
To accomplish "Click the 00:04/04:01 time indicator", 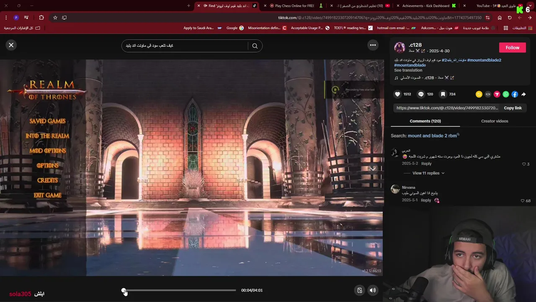I will [x=252, y=290].
